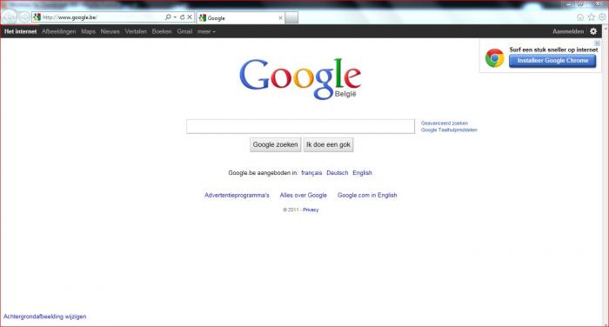This screenshot has height=327, width=609.
Task: Expand the meer dropdown menu
Action: pos(206,31)
